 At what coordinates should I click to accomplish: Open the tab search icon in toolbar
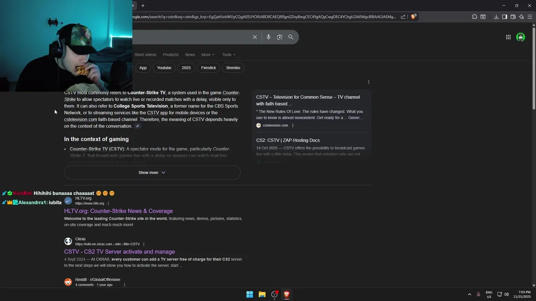click(x=483, y=17)
